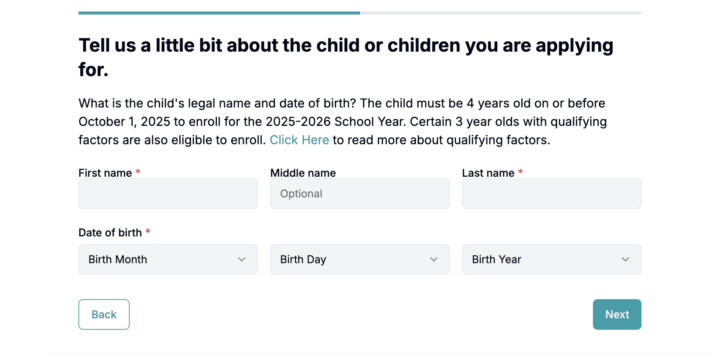This screenshot has height=355, width=723.
Task: Click the Back button
Action: (104, 314)
